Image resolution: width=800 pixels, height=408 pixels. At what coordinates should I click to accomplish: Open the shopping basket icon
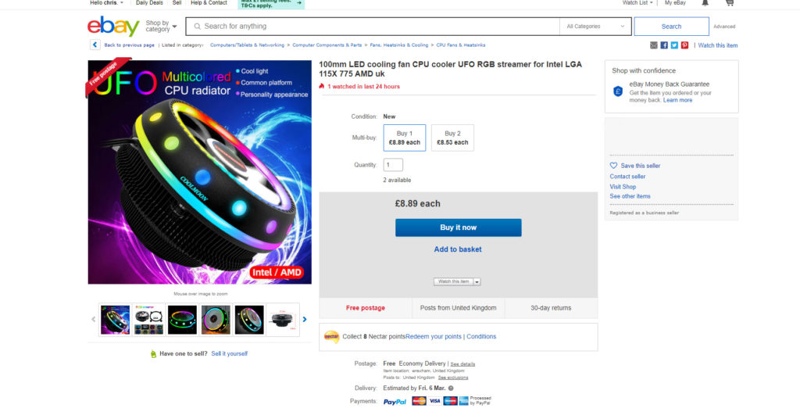tap(730, 2)
